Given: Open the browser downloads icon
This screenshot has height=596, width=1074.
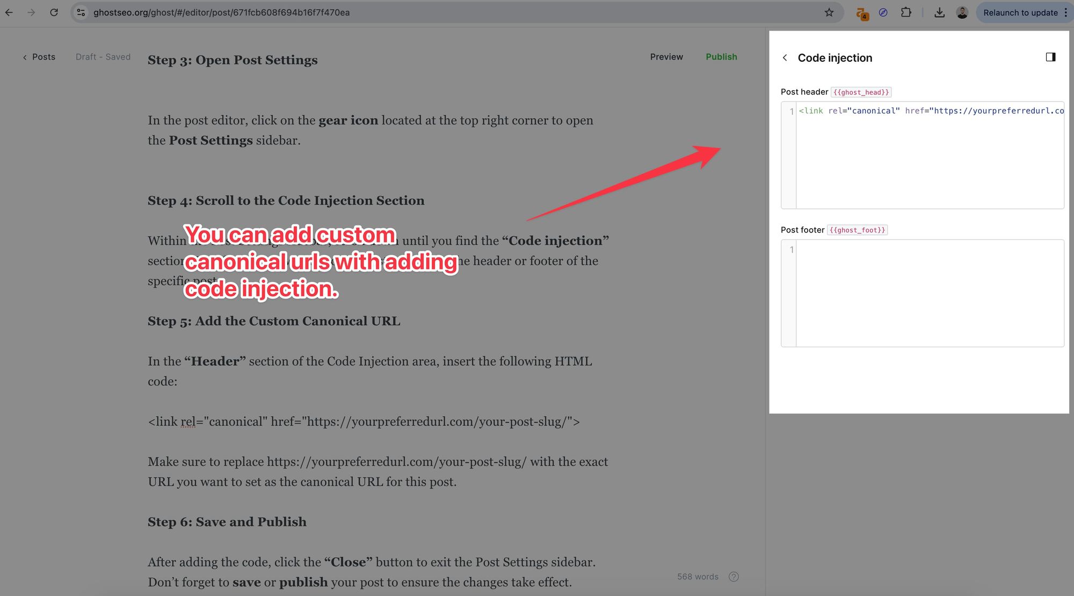Looking at the screenshot, I should tap(939, 12).
